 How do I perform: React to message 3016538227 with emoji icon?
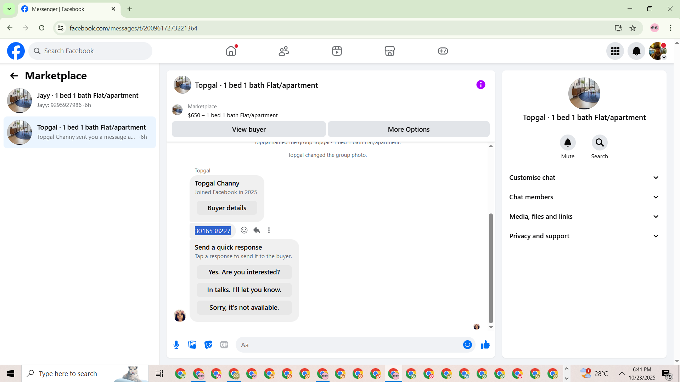point(244,230)
